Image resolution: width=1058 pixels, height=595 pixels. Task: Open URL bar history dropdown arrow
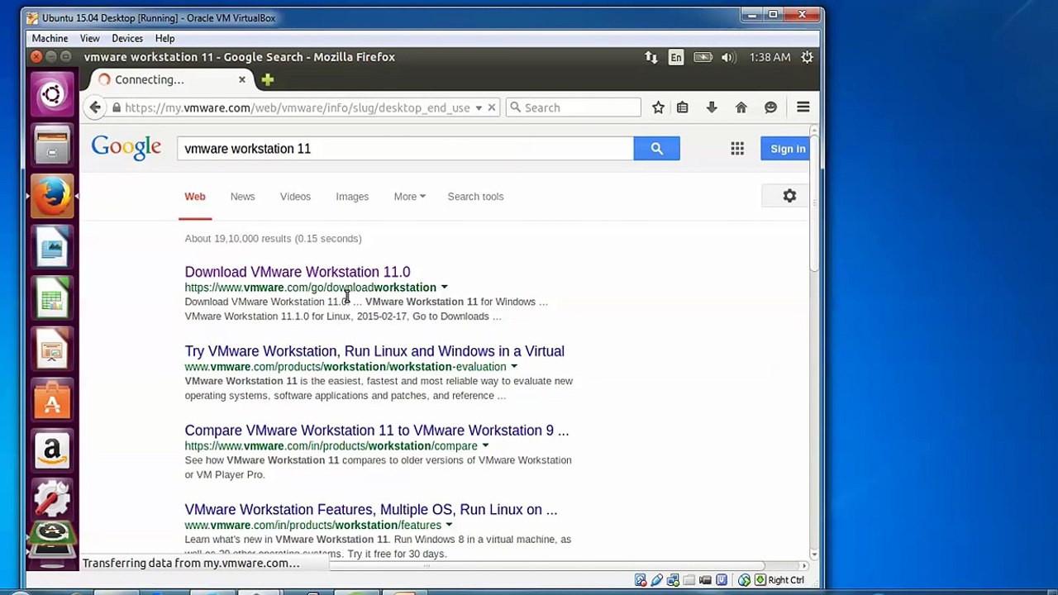click(478, 107)
